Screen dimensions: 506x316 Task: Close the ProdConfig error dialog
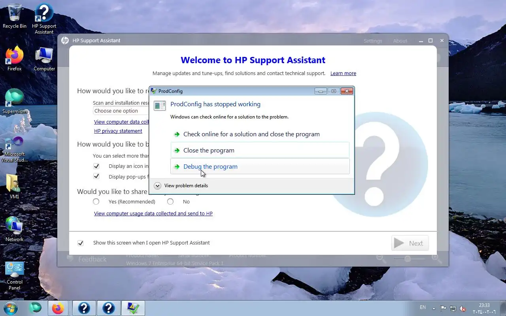point(347,91)
